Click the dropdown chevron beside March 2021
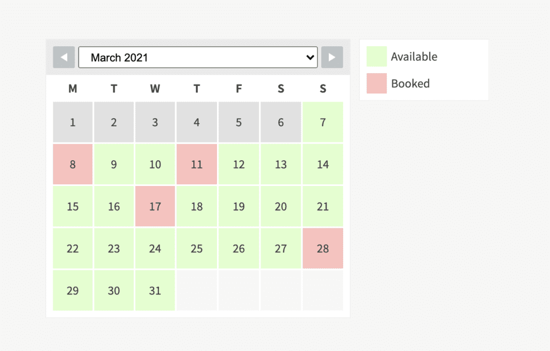 pyautogui.click(x=310, y=57)
